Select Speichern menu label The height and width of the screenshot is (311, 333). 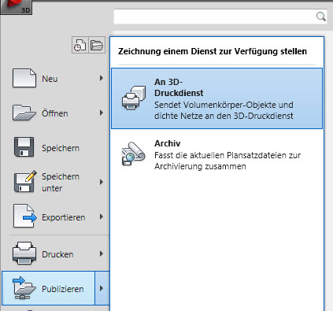click(61, 148)
